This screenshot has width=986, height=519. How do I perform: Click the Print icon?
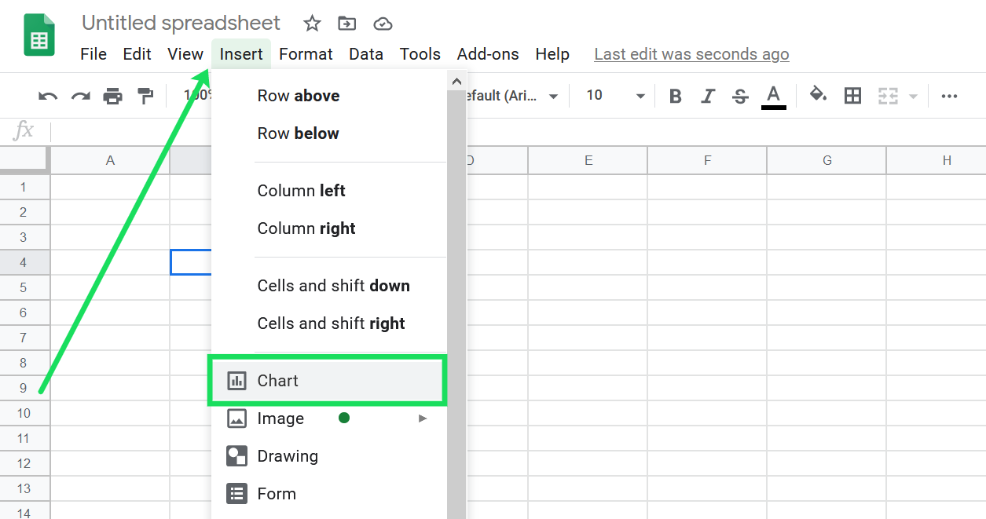[x=113, y=95]
